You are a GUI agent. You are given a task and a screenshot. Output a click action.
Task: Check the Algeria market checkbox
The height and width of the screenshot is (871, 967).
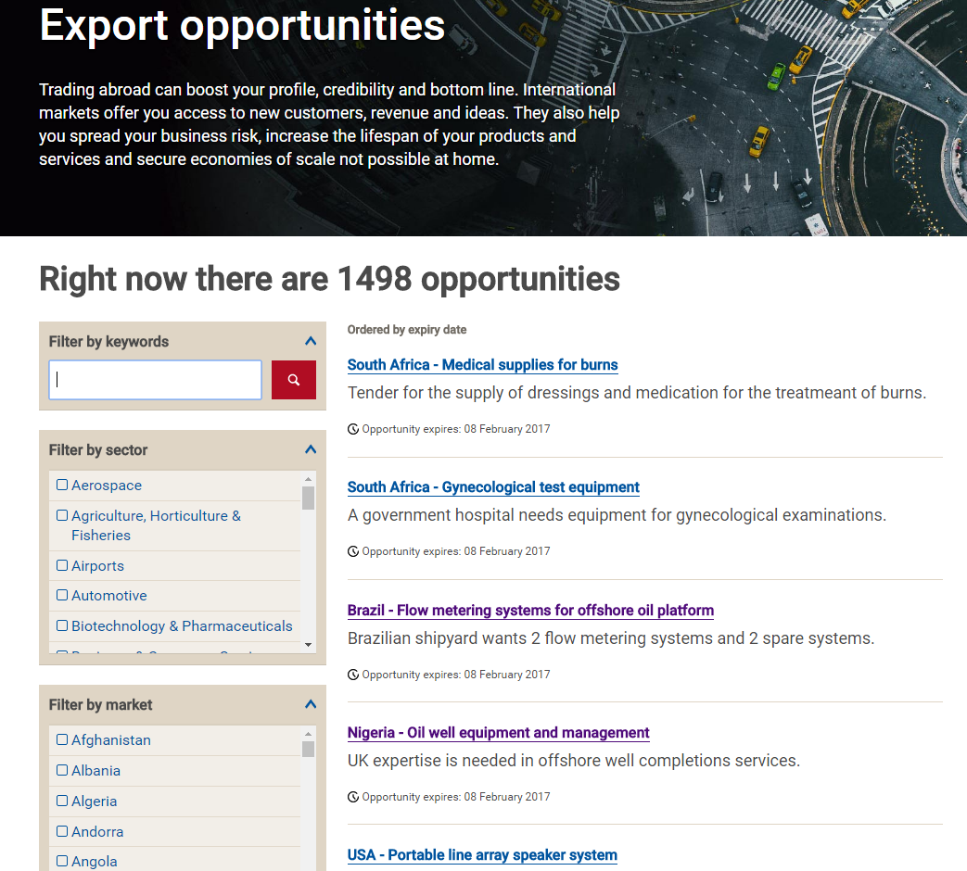[x=62, y=801]
